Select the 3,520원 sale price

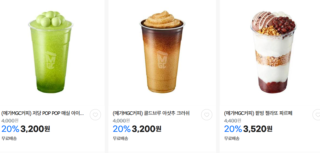coord(258,128)
